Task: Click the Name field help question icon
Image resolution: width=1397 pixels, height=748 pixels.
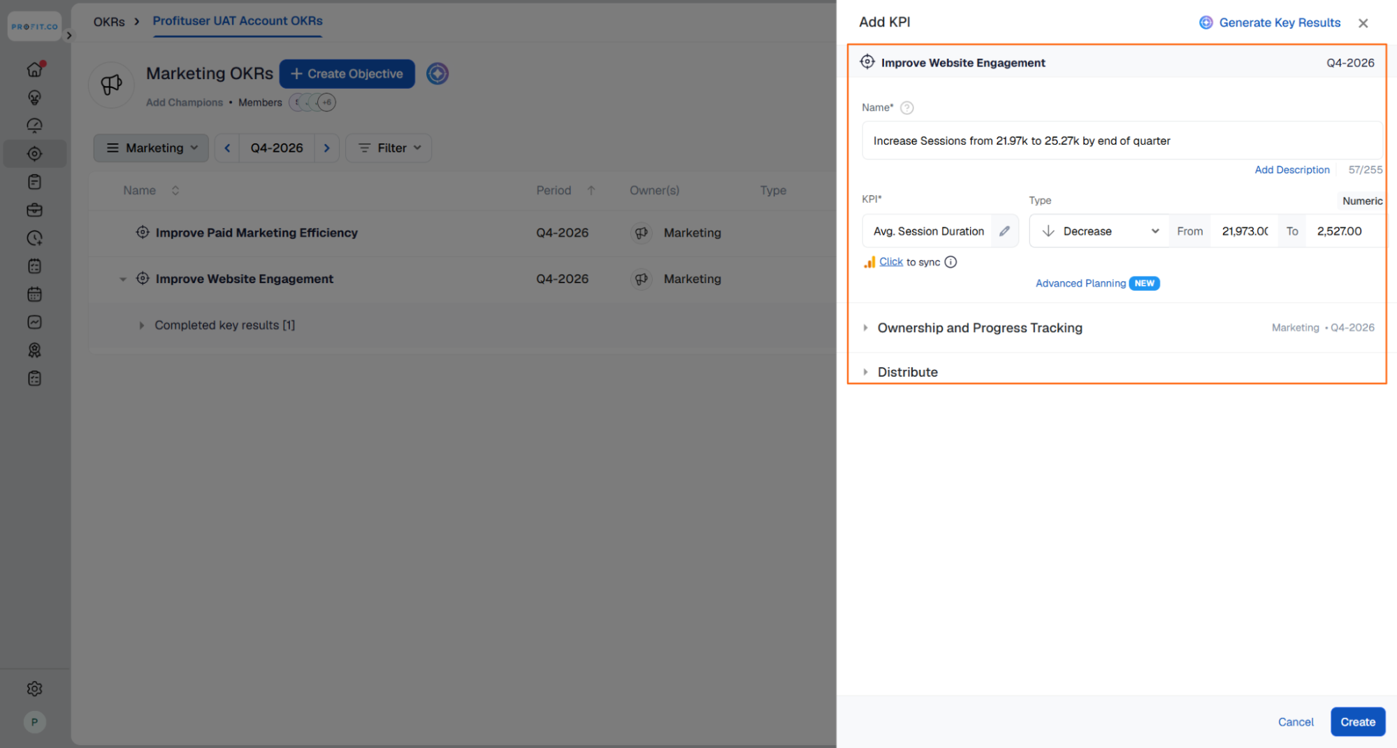Action: (906, 108)
